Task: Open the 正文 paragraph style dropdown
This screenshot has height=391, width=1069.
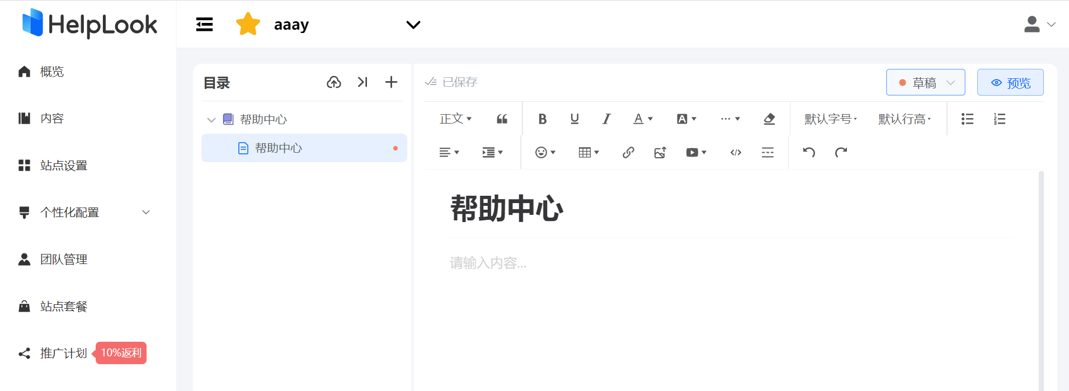Action: point(455,119)
